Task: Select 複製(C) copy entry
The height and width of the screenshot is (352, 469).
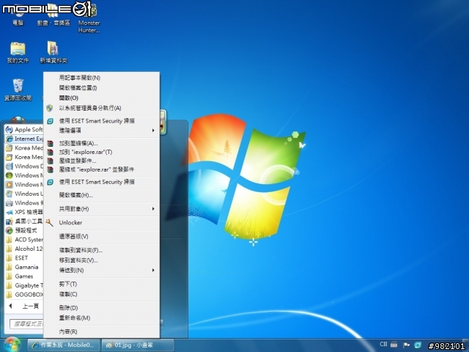Action: click(x=102, y=294)
